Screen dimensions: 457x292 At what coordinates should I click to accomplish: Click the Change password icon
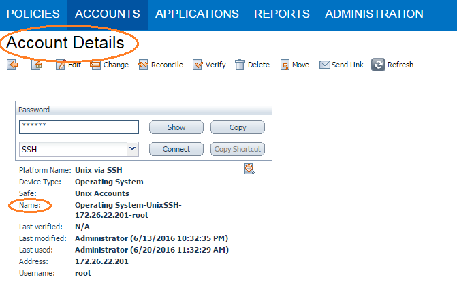click(96, 65)
